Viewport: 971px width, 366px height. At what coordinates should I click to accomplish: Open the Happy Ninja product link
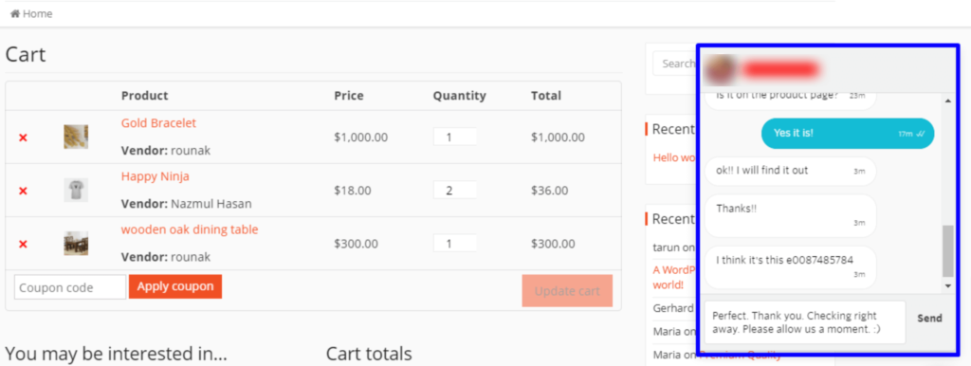click(x=155, y=175)
